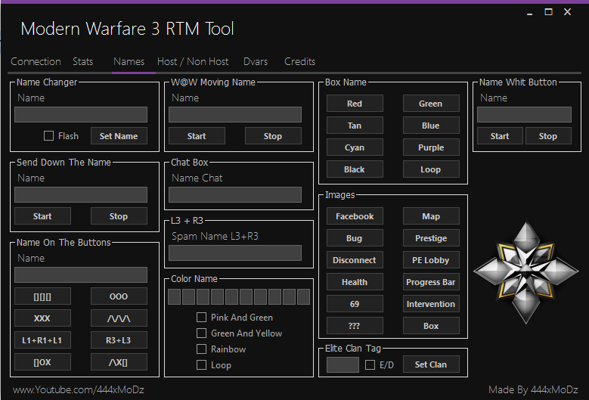Click the []OX button

(x=42, y=362)
